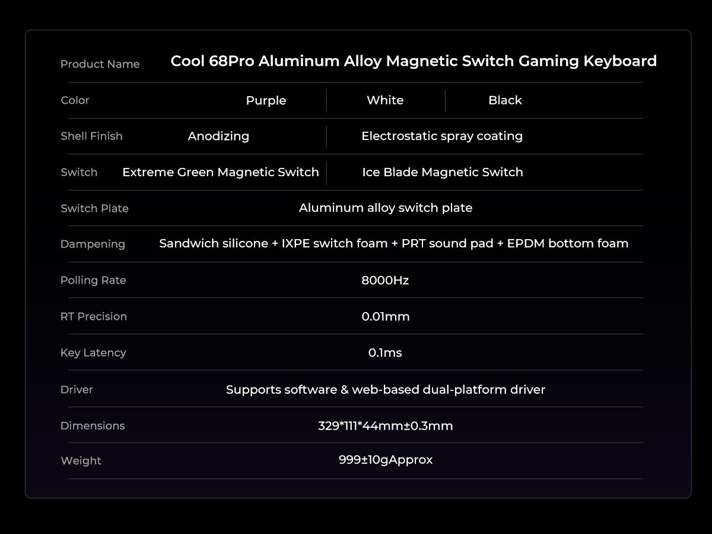
Task: Select "Extreme Green Magnetic Switch" text
Action: [x=221, y=173]
